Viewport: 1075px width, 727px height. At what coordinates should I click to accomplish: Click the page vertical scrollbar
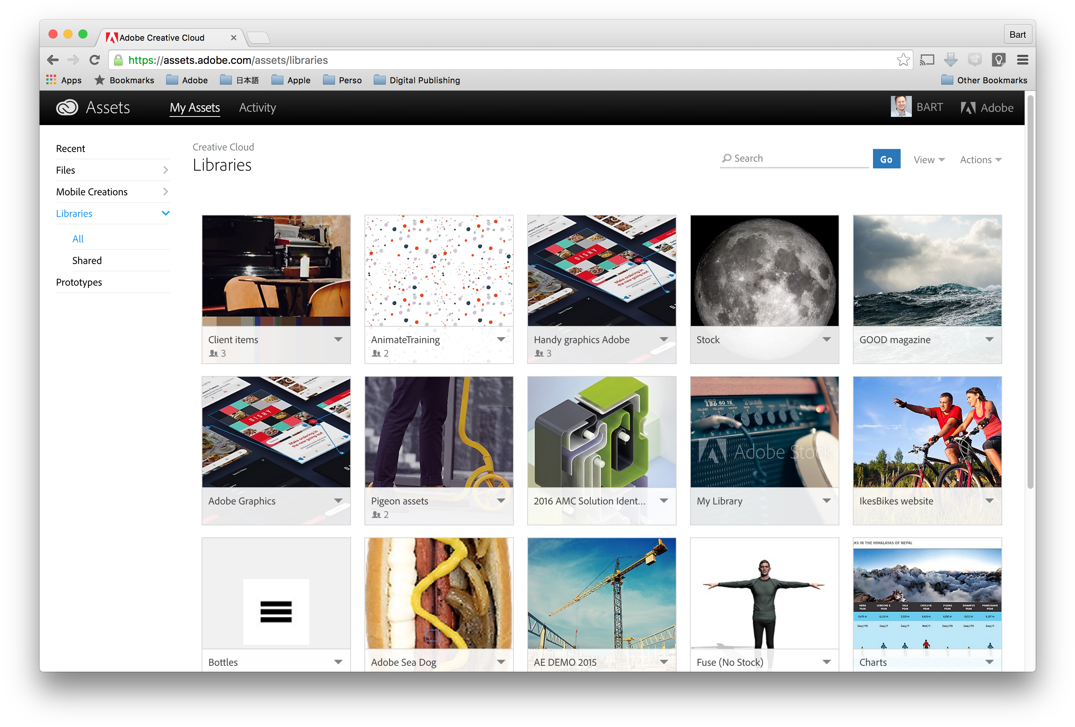click(1030, 291)
